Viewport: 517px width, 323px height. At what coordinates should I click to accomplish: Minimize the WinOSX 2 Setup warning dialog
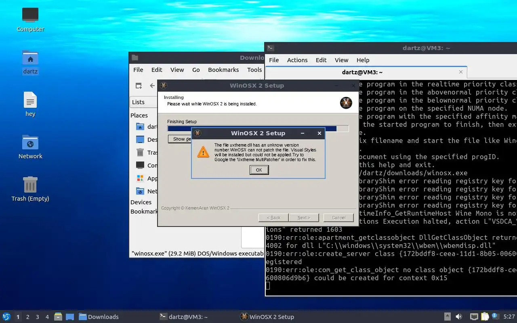click(303, 133)
